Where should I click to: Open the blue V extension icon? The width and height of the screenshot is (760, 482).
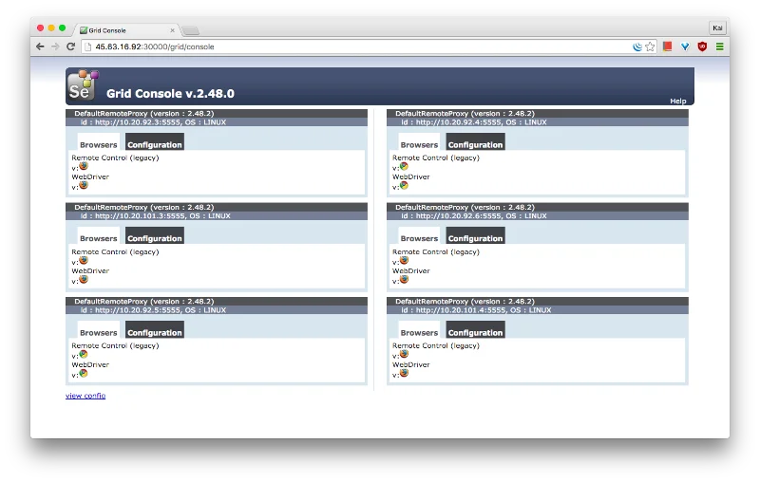pos(685,46)
